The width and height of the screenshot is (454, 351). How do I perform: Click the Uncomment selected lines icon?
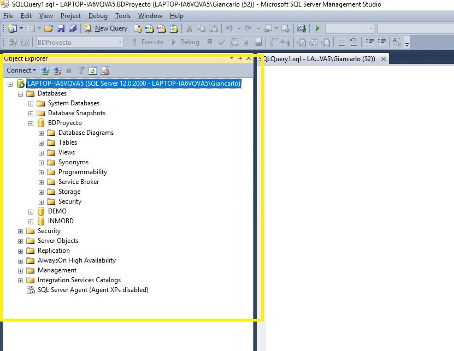(x=353, y=42)
